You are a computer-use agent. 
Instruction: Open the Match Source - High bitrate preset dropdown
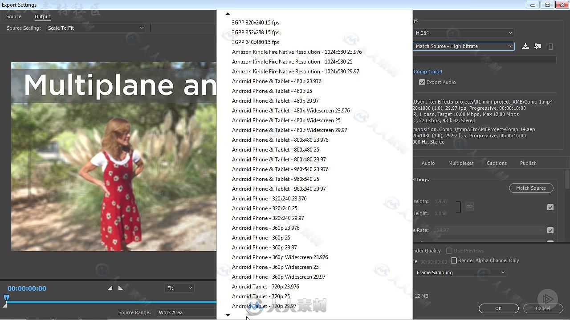tap(464, 46)
